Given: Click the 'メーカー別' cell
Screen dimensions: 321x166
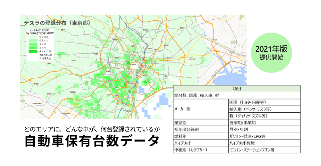Looking at the screenshot, I should pyautogui.click(x=201, y=109).
